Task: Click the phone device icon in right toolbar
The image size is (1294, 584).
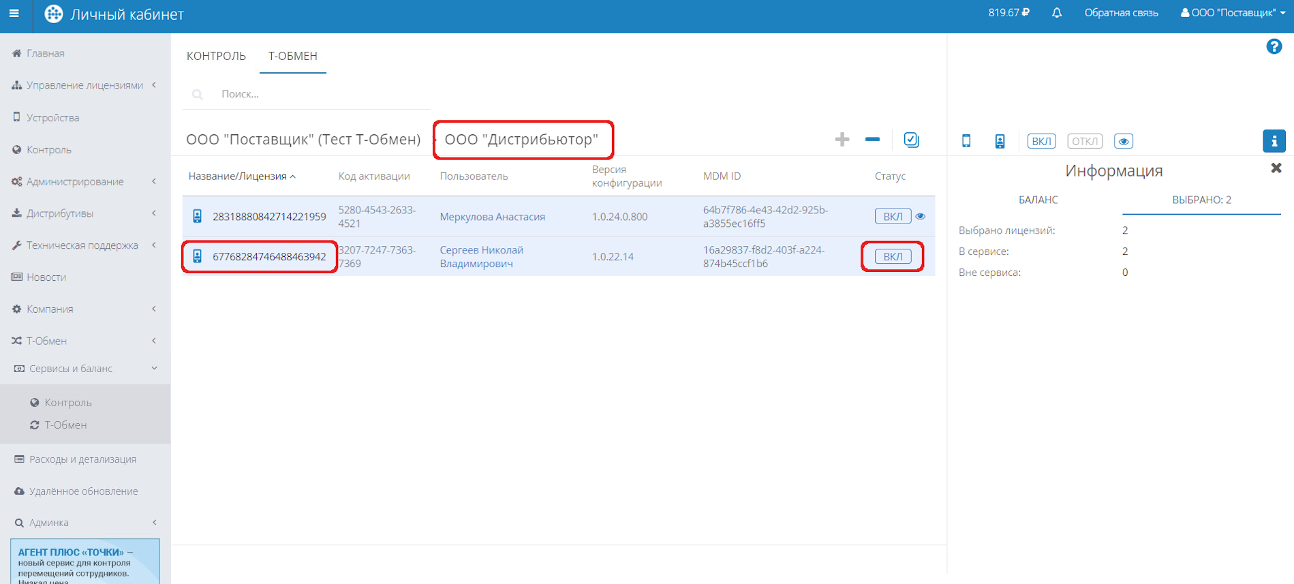Action: coord(966,141)
